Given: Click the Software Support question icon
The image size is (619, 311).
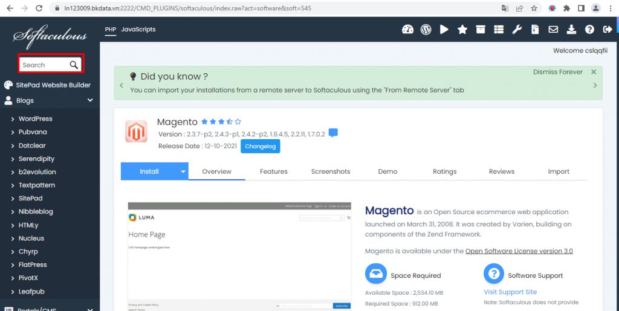Looking at the screenshot, I should (494, 273).
